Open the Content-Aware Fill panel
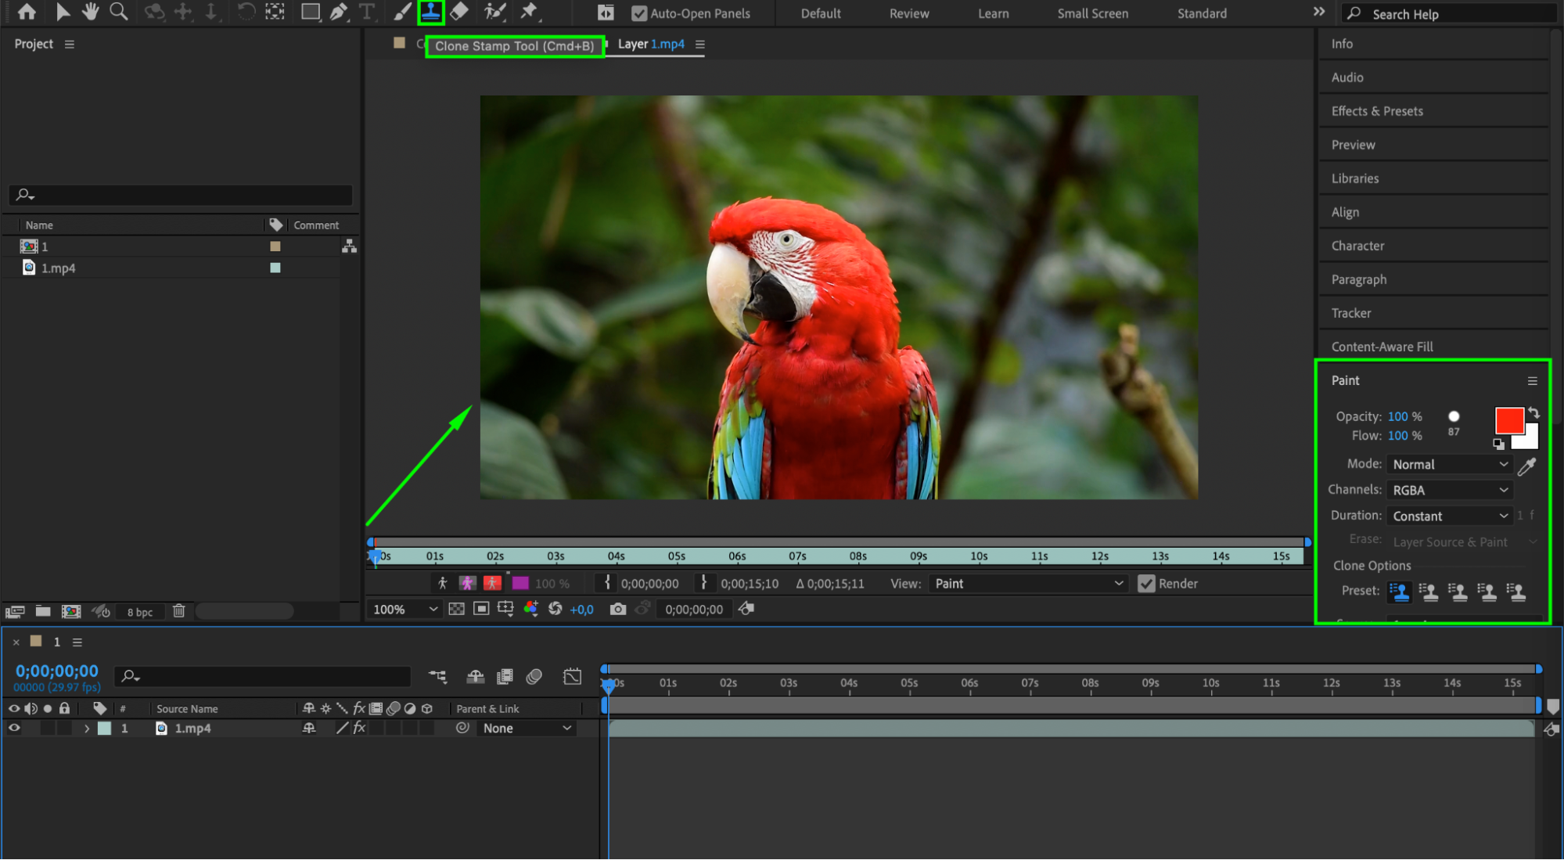The height and width of the screenshot is (860, 1564). coord(1382,347)
